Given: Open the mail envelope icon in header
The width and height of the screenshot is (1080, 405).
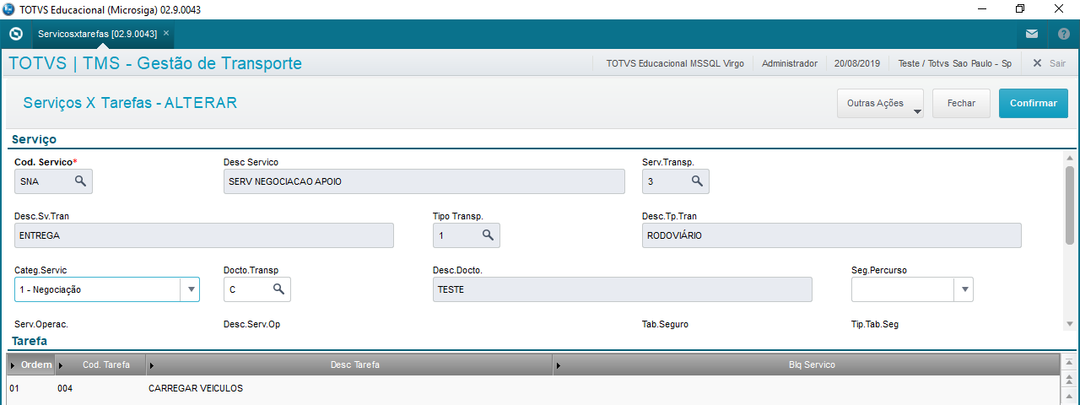Looking at the screenshot, I should pyautogui.click(x=1032, y=35).
